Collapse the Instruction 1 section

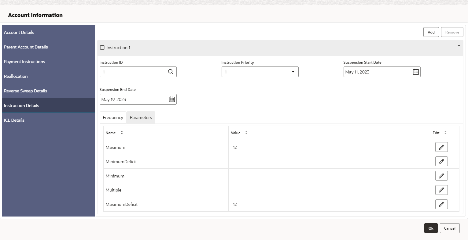tap(459, 46)
